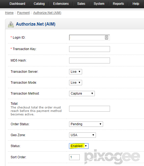The width and height of the screenshot is (144, 166).
Task: Expand the Geo Zone USA dropdown
Action: pyautogui.click(x=82, y=135)
